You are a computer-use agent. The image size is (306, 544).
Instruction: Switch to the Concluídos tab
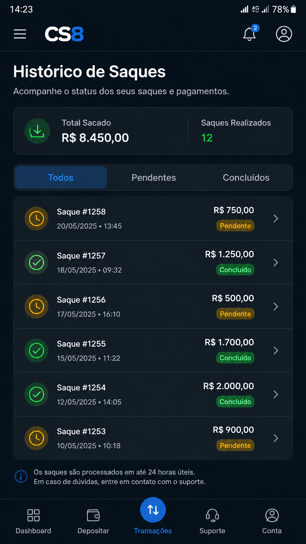click(246, 177)
